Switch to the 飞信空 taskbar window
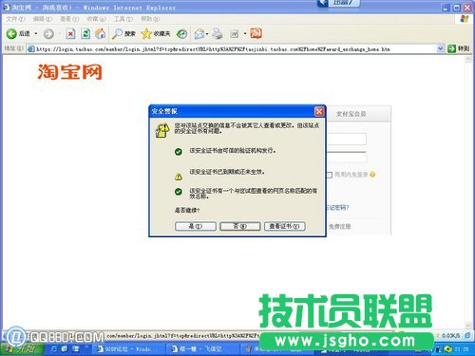 point(201,349)
